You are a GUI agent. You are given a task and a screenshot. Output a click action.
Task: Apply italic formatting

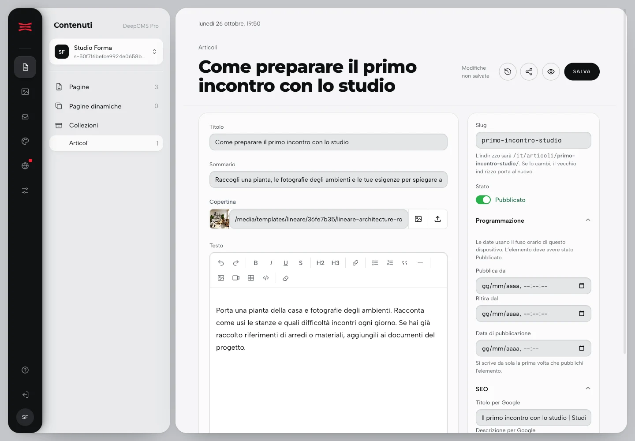click(x=271, y=263)
